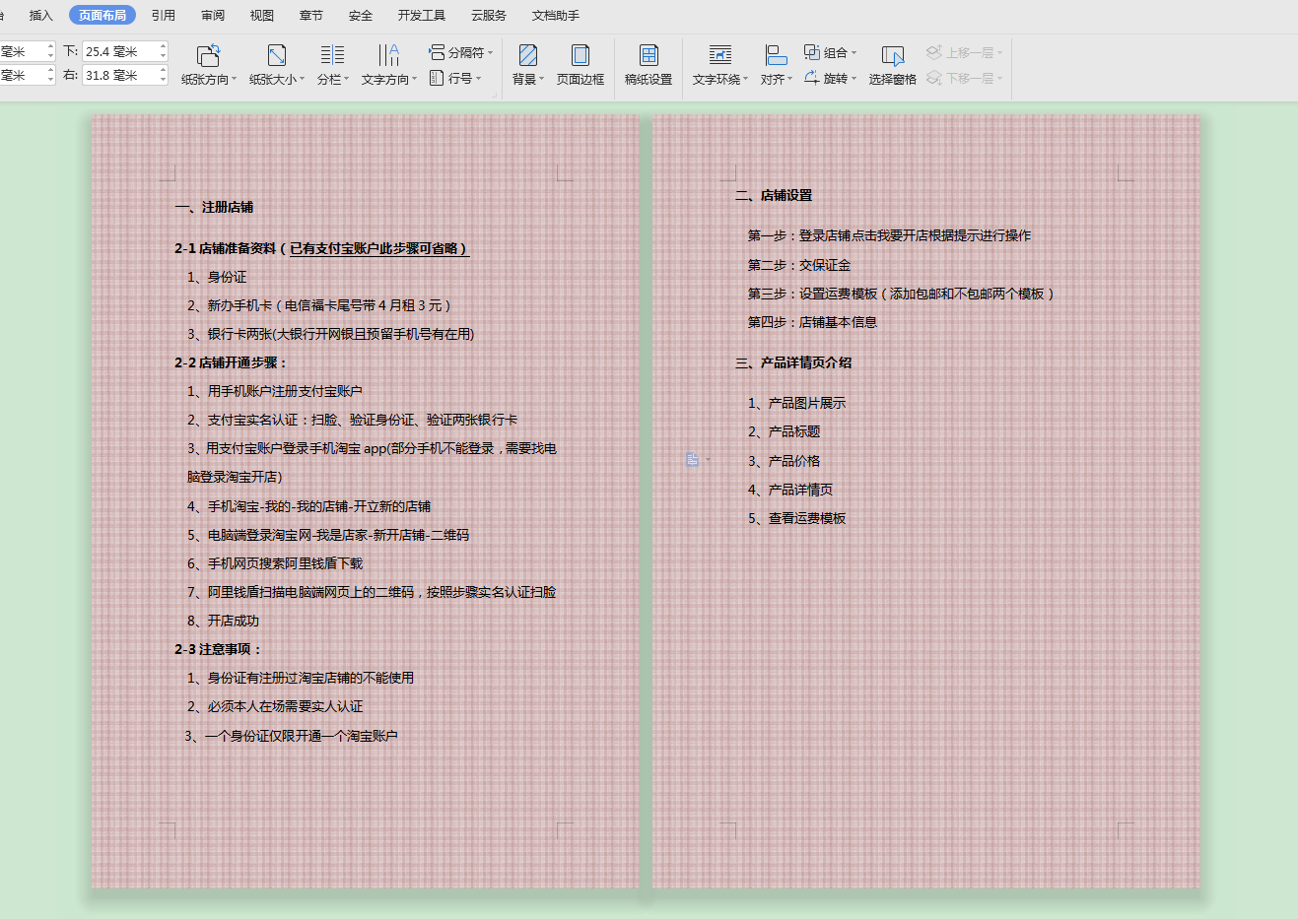Click line 8、开店成功
This screenshot has height=919, width=1298.
point(223,621)
